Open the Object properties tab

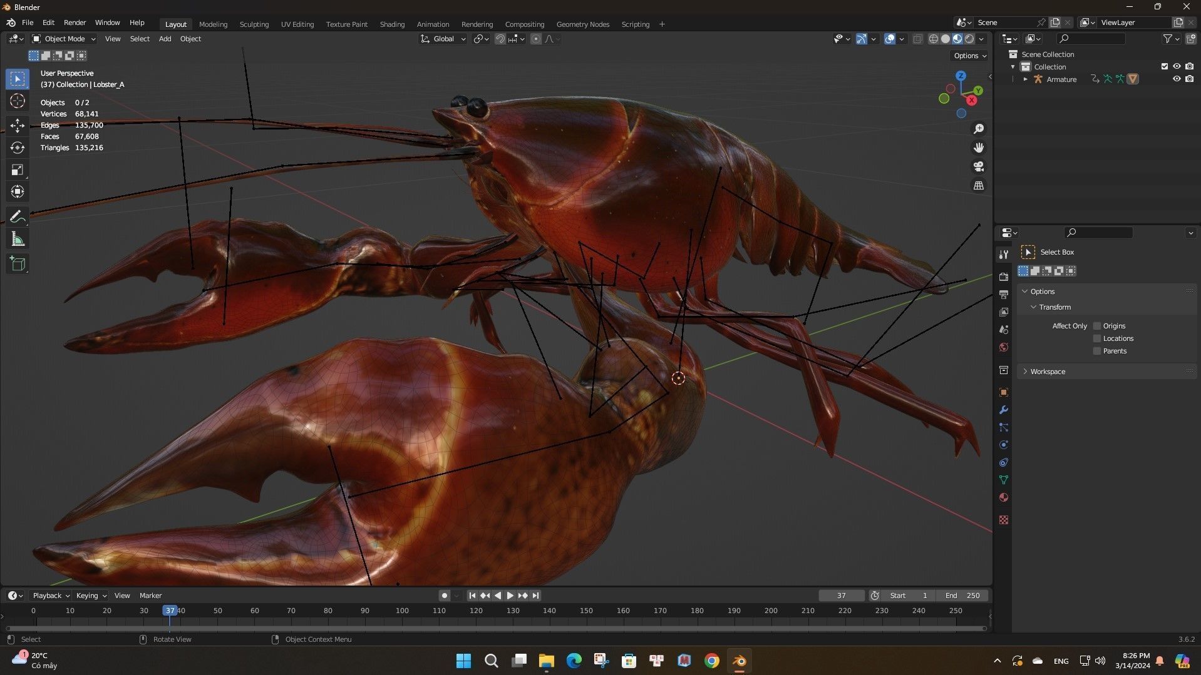[1004, 392]
